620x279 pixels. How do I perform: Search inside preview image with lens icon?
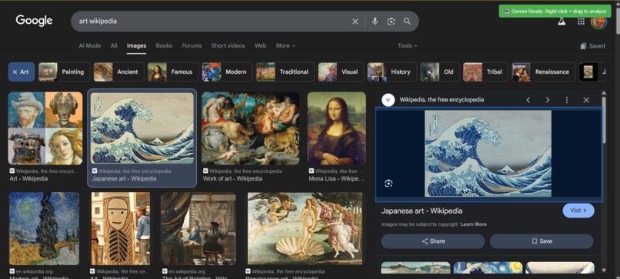(x=388, y=184)
